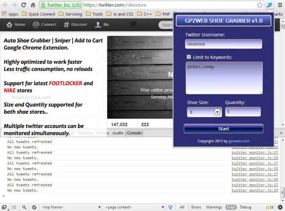
Task: Open devtools settings gear icon
Action: coord(280,207)
